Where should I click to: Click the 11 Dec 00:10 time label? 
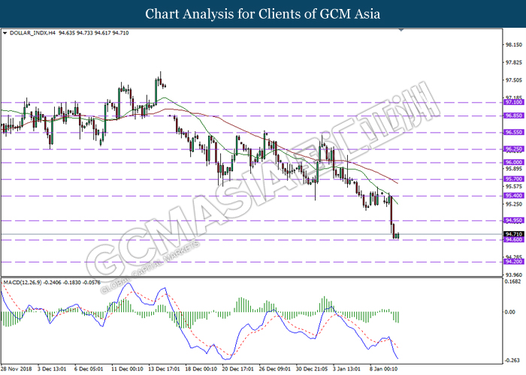[x=127, y=369]
